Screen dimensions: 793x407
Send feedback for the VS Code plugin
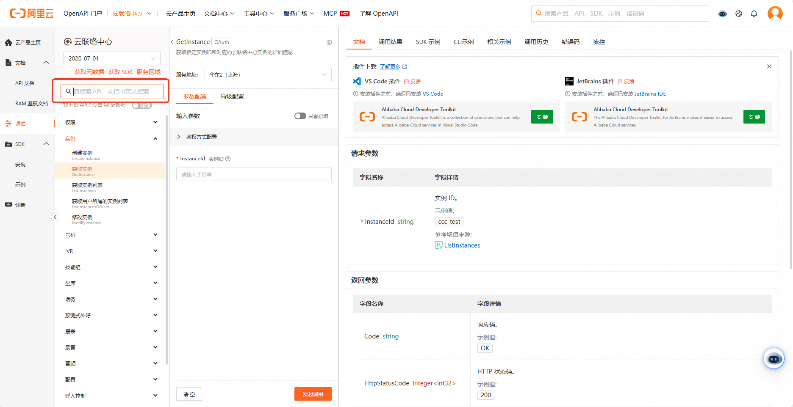(x=412, y=82)
